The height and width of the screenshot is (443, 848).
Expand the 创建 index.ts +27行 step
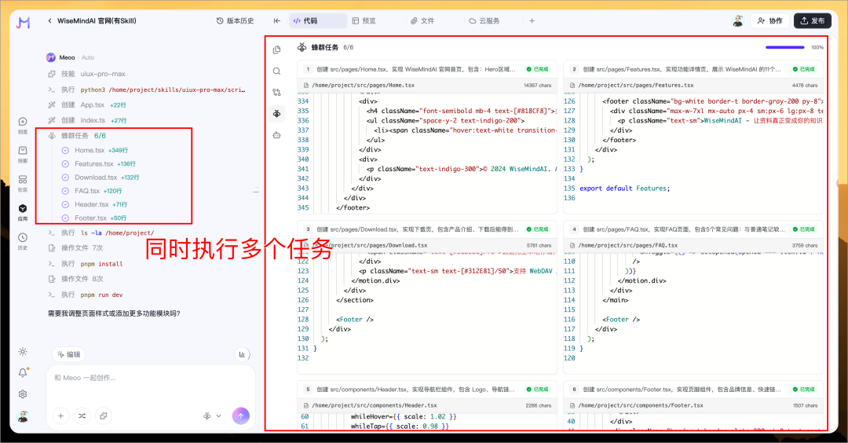point(86,120)
